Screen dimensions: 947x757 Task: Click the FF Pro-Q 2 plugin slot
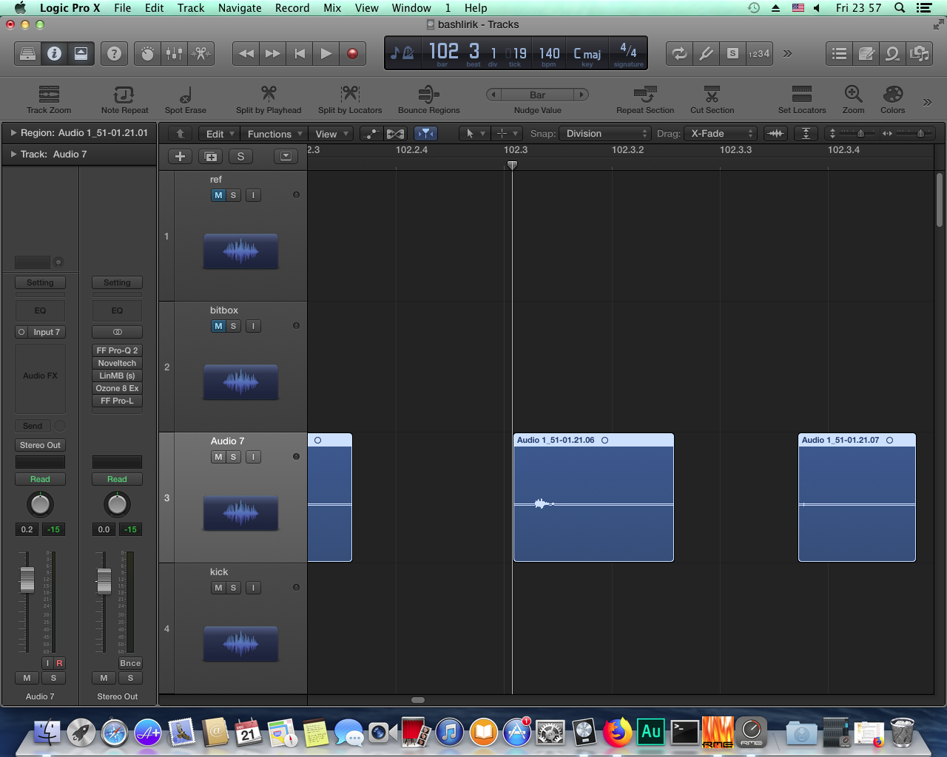tap(117, 350)
